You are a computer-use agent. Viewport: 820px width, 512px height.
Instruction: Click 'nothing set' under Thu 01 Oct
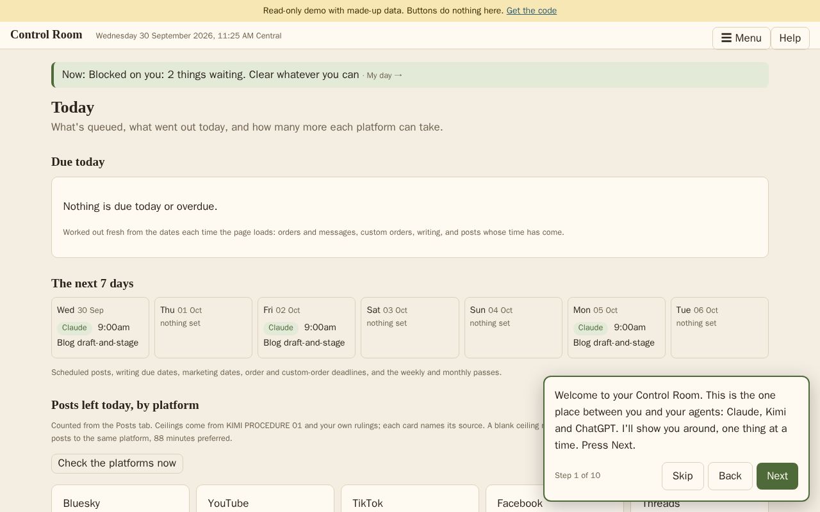(180, 323)
